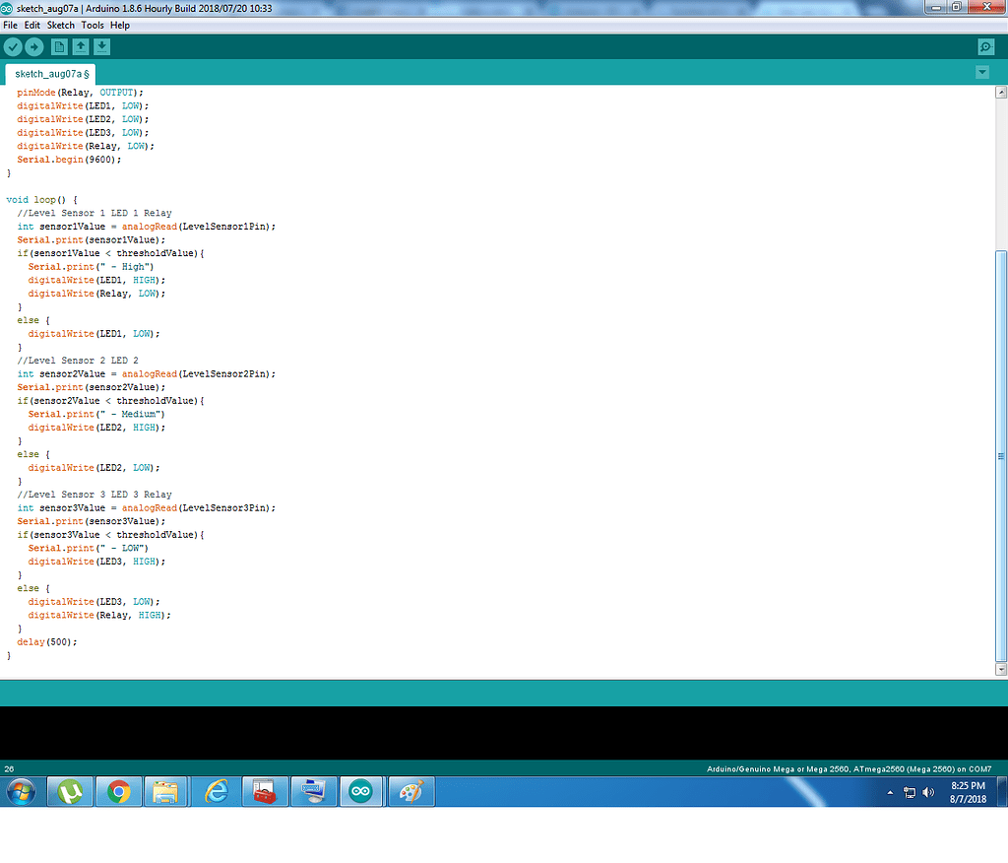Click the network status tray icon
The width and height of the screenshot is (1008, 863).
coord(910,793)
